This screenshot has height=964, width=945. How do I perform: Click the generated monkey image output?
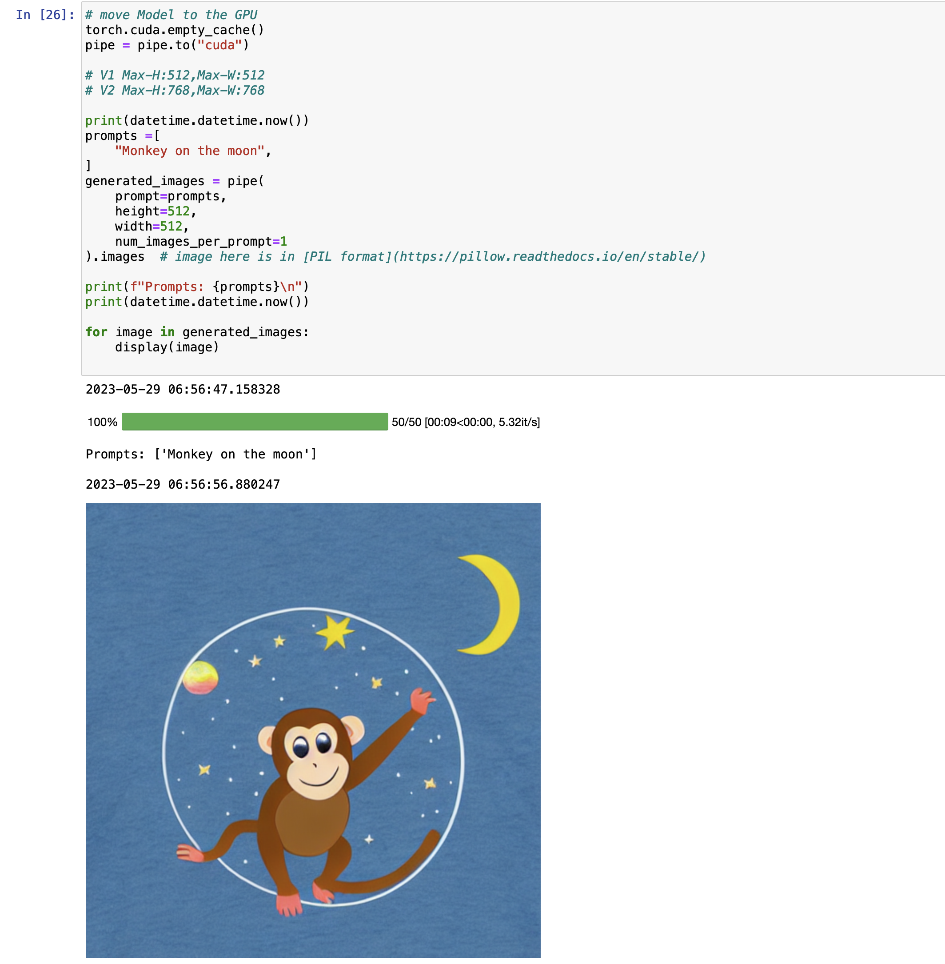click(x=313, y=730)
